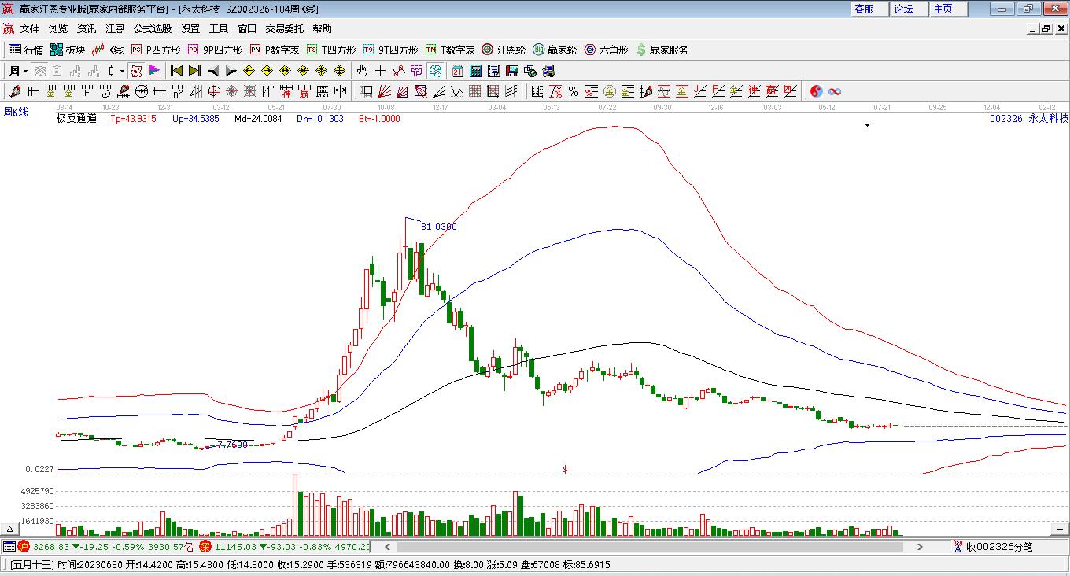The height and width of the screenshot is (576, 1070).
Task: Select the Gann fan lines tool
Action: coord(385,91)
